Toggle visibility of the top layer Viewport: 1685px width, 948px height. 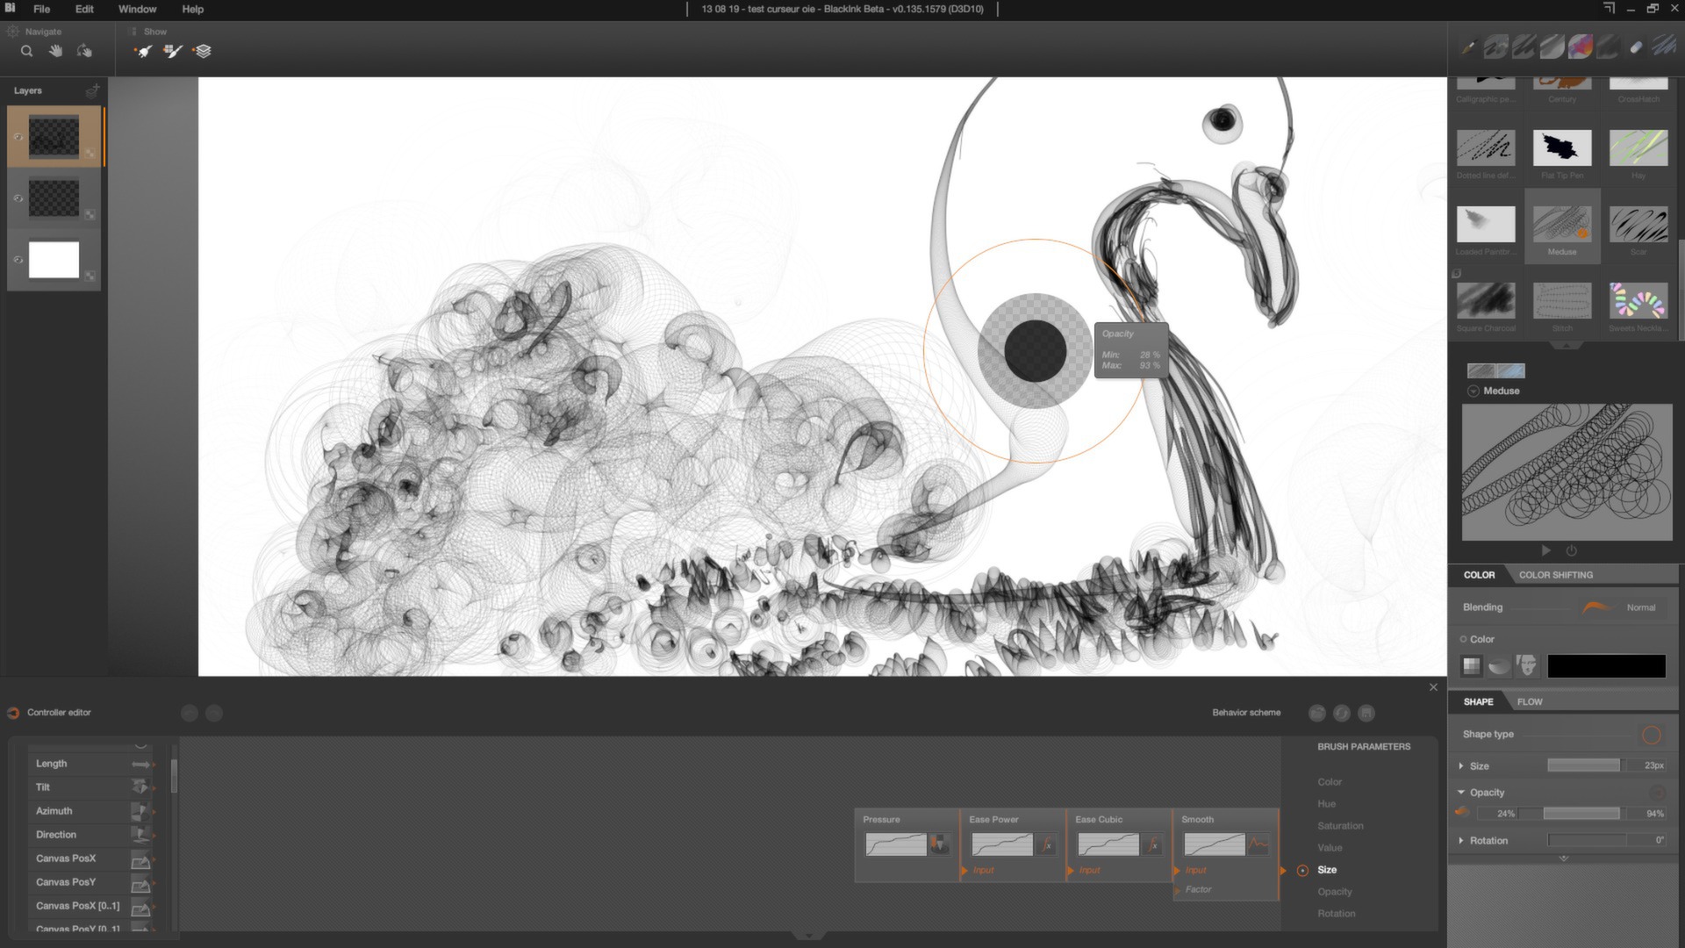coord(18,137)
